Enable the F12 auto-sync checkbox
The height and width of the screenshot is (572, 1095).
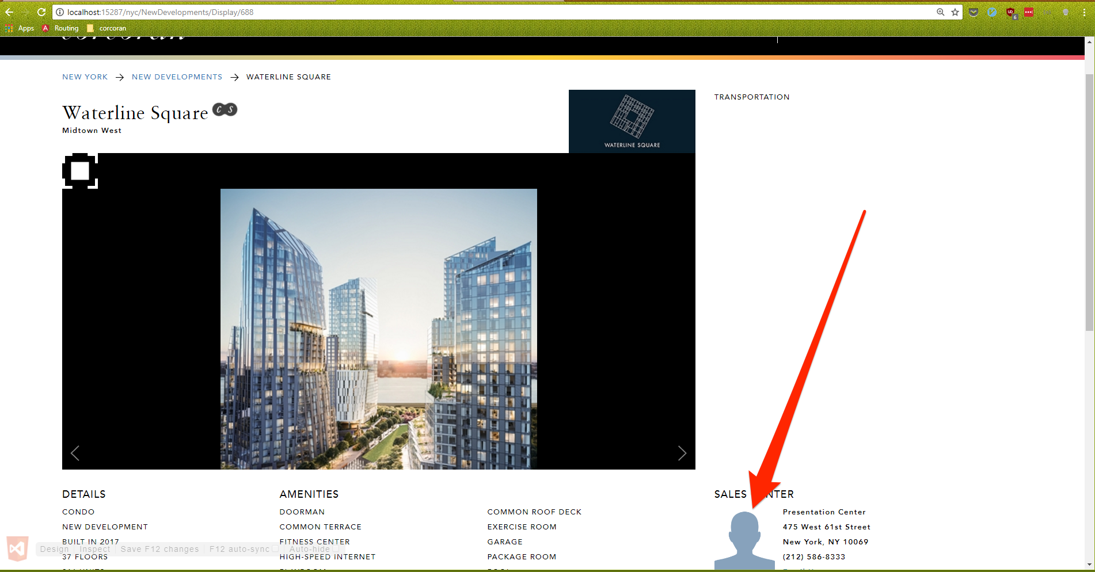click(275, 549)
